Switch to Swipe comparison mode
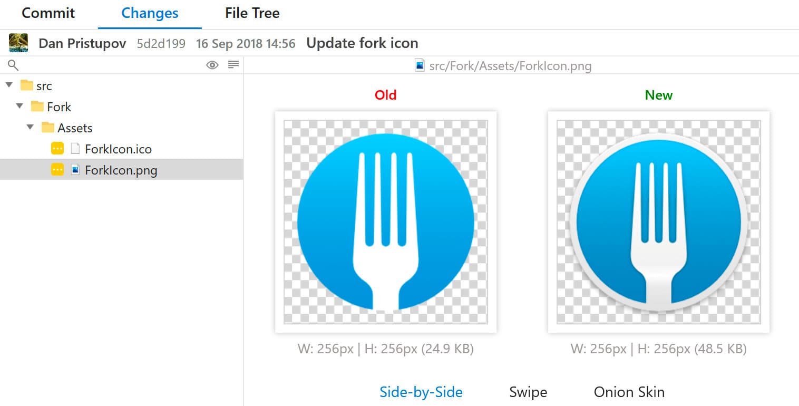Screen dimensions: 799x406 pos(528,392)
